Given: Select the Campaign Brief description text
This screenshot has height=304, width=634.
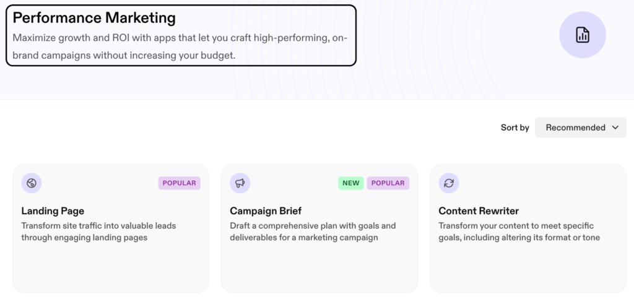Looking at the screenshot, I should click(x=313, y=232).
